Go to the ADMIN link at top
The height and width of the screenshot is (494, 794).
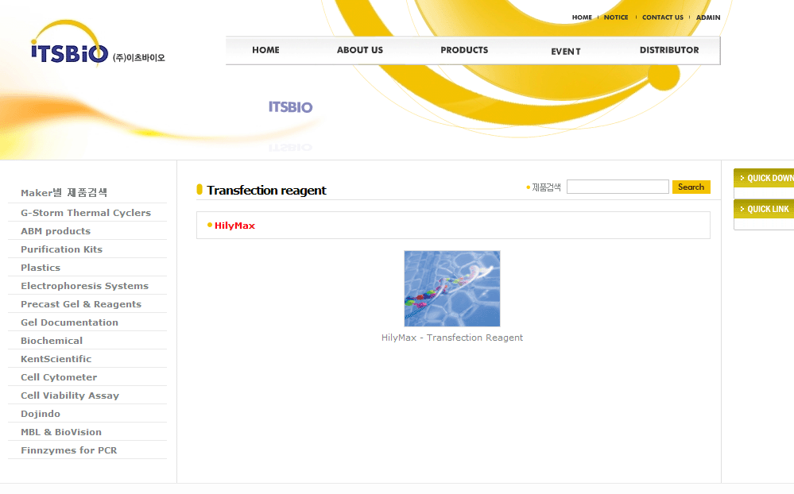[708, 17]
